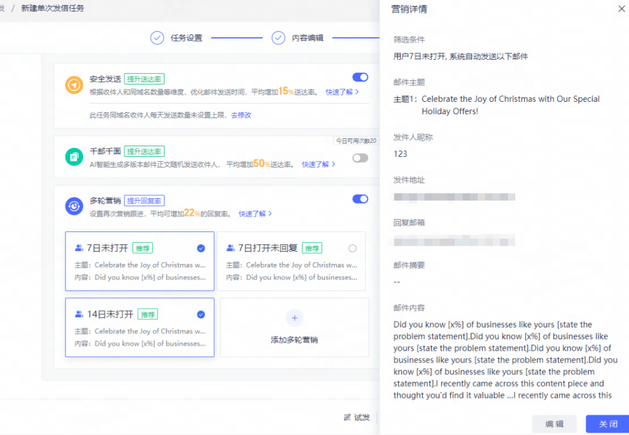Image resolution: width=629 pixels, height=435 pixels.
Task: Enable the 千邮千面 toggle switch
Action: coord(360,158)
